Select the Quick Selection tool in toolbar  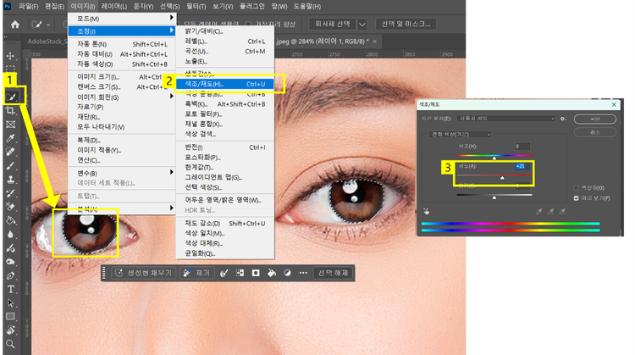pos(11,97)
